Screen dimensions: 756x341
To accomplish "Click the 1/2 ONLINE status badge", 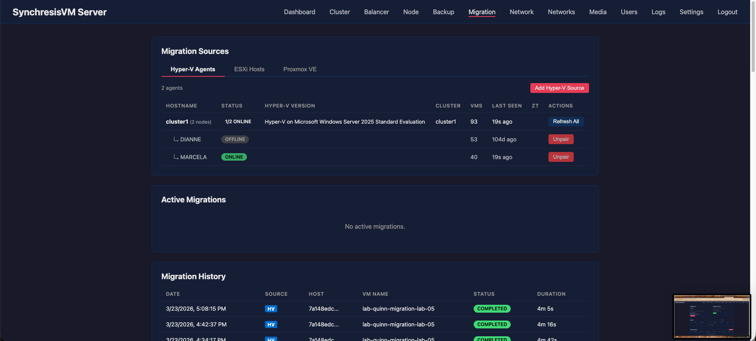I will pos(238,122).
